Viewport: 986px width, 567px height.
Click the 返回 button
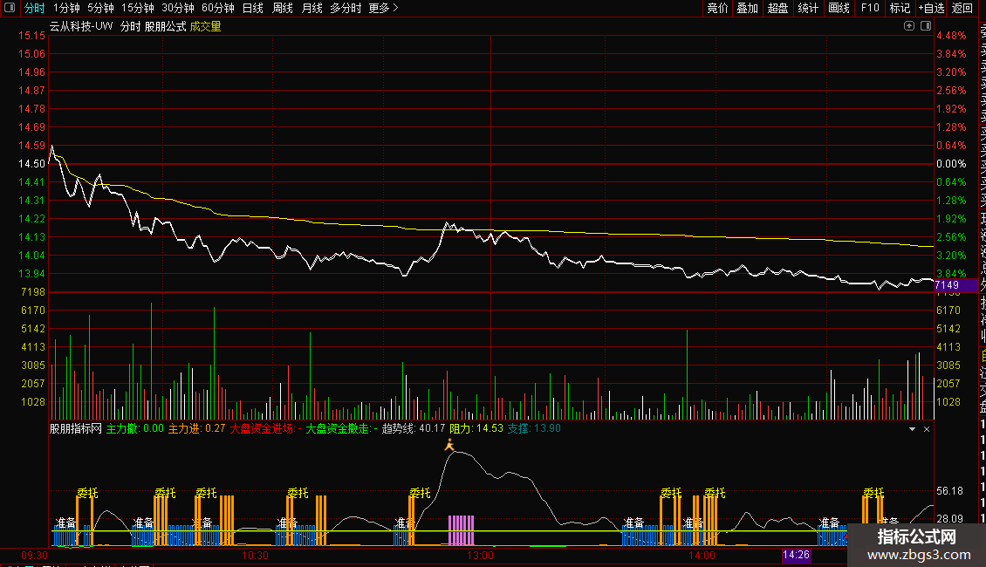click(x=962, y=9)
